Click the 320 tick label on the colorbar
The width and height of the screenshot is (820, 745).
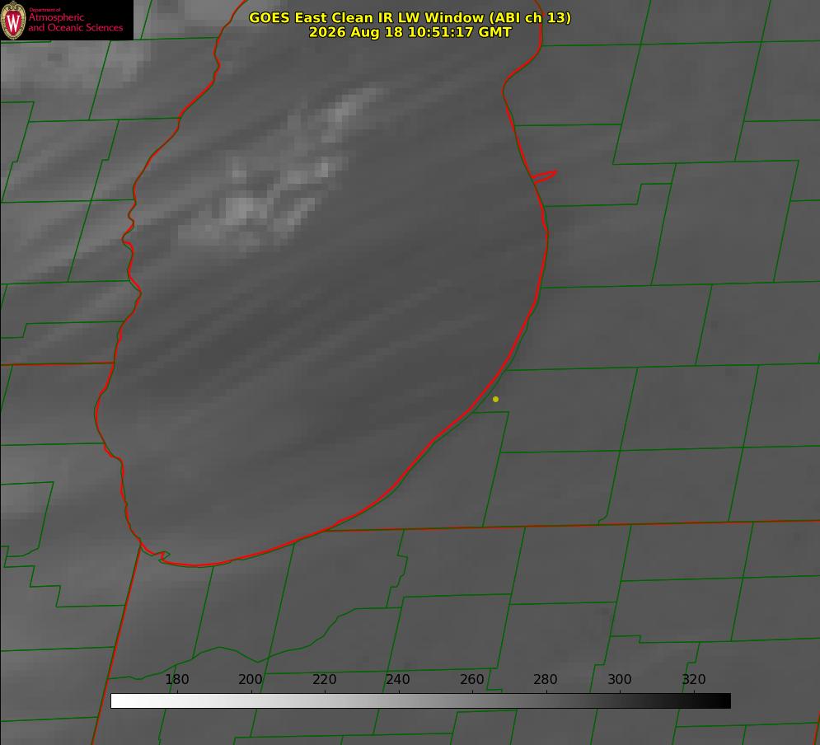[694, 679]
